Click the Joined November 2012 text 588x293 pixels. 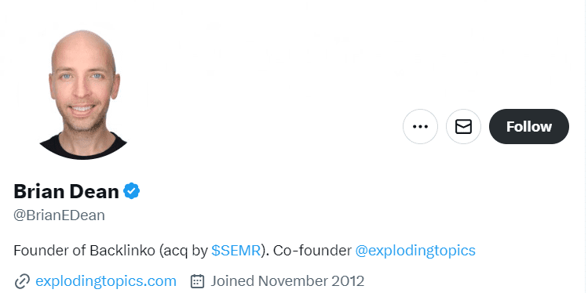[287, 280]
